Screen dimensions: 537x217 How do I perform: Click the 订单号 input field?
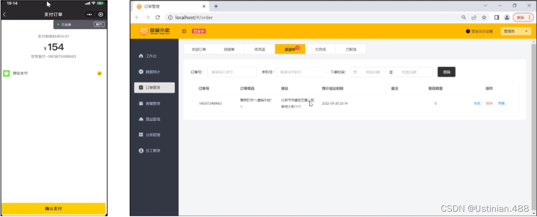(232, 72)
